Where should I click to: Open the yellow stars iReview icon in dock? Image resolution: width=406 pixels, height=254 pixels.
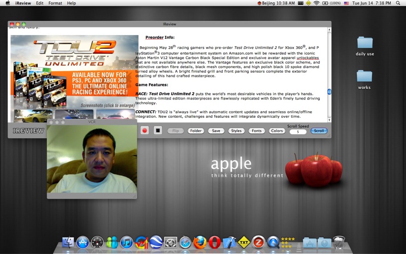tap(288, 243)
